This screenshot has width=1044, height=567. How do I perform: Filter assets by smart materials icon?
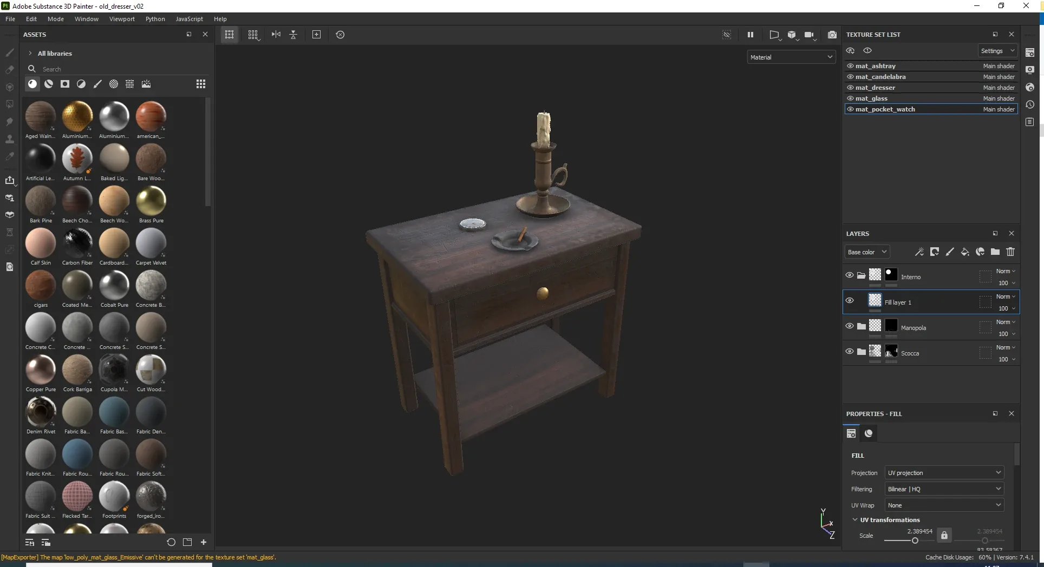pos(49,84)
